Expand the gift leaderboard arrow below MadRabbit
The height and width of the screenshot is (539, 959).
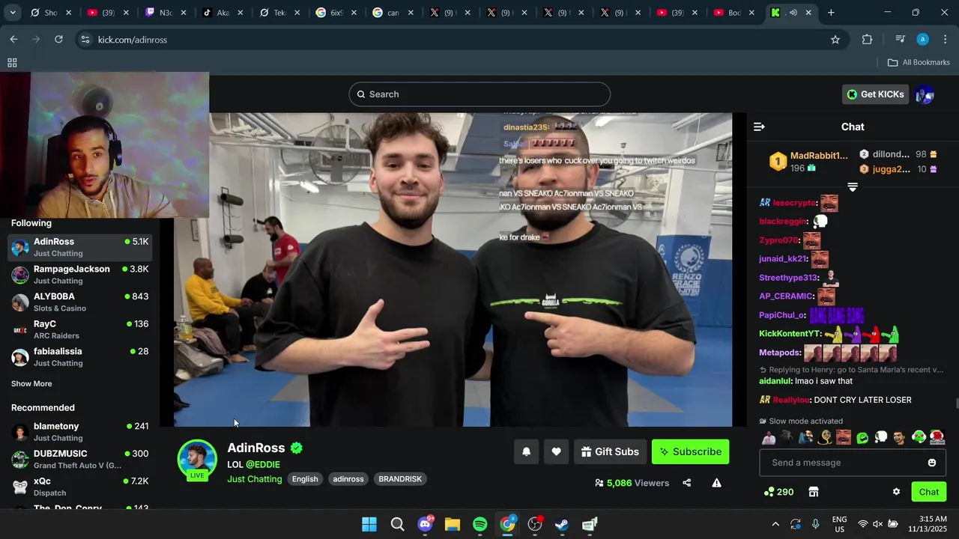coord(853,186)
